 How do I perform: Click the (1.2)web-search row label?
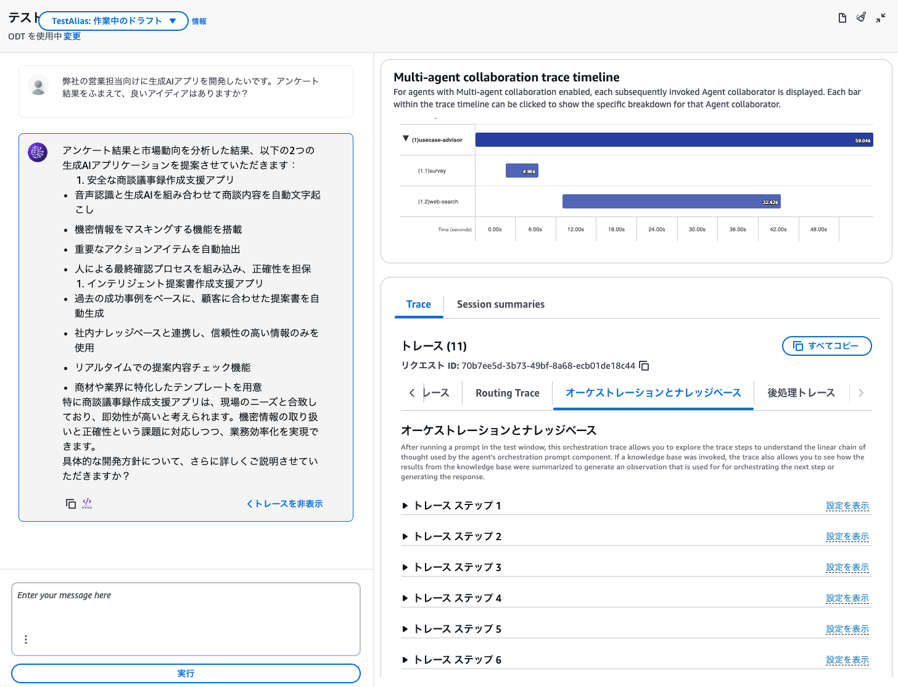[438, 202]
